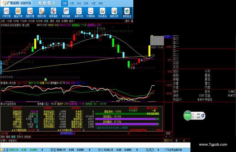Click the 2019/03/25 date marker on timeline

(67, 133)
